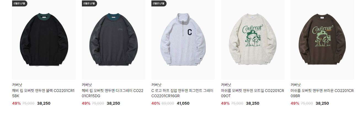356x114 pixels.
Task: Open the black heavy rib sweatshirt image
Action: 44,40
